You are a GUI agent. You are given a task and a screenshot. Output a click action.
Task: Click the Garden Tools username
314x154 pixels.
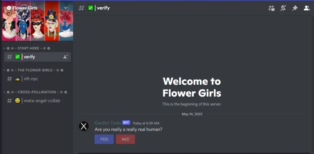108,123
